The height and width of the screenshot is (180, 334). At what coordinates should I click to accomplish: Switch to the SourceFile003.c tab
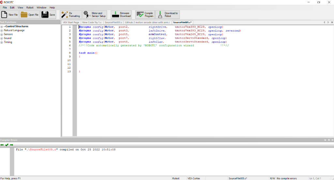(113, 22)
